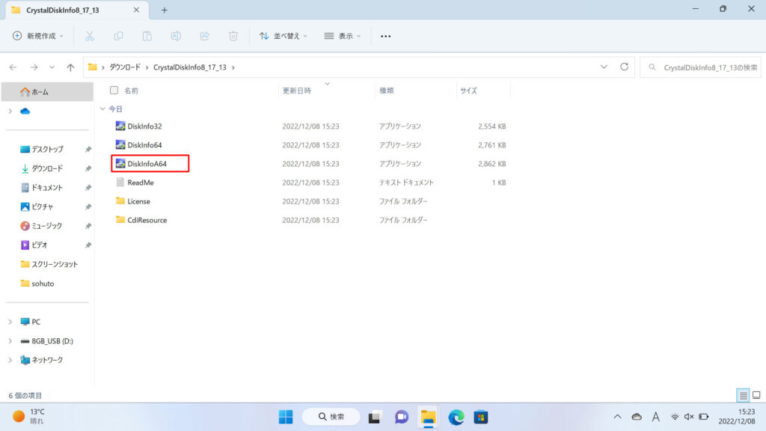The image size is (766, 431).
Task: Open ピクチャ in the navigation pane
Action: (47, 207)
